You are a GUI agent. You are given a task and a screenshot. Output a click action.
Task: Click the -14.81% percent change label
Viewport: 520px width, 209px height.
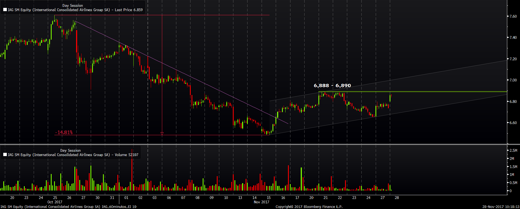pyautogui.click(x=64, y=132)
